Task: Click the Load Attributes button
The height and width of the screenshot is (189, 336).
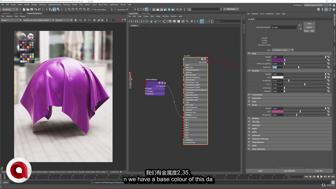Action: (x=289, y=171)
